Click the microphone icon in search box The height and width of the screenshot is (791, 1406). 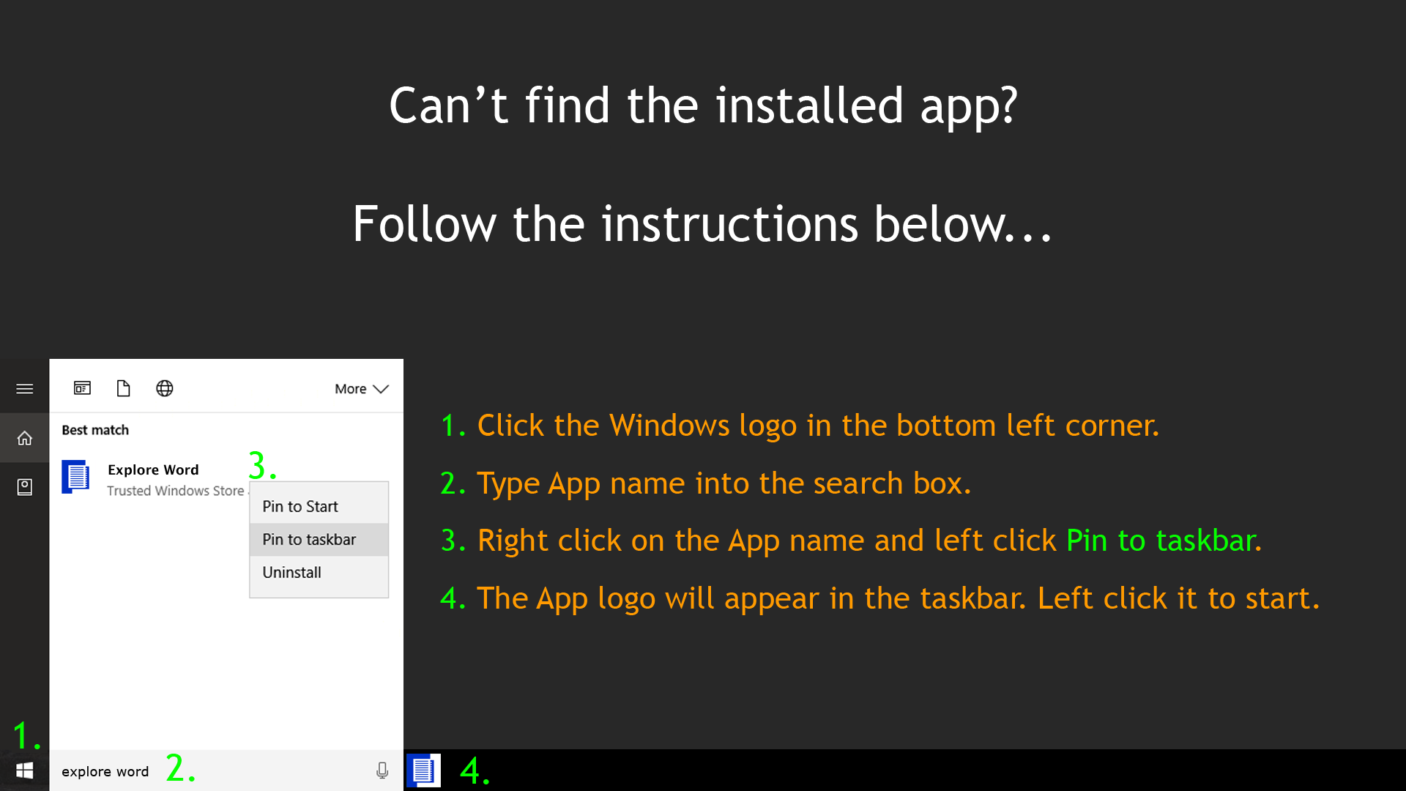[382, 770]
